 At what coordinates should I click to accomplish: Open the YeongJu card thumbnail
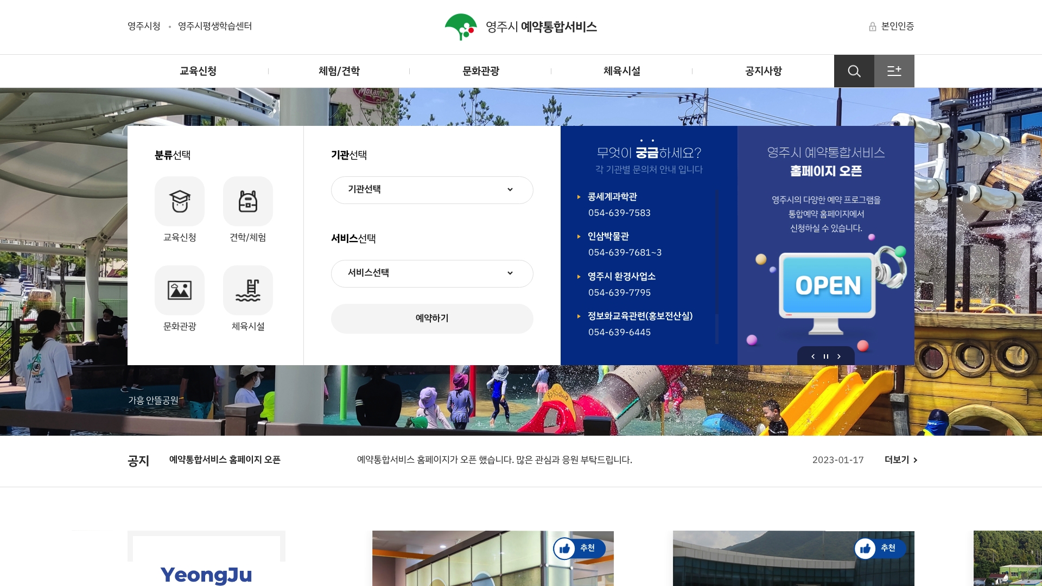point(206,558)
